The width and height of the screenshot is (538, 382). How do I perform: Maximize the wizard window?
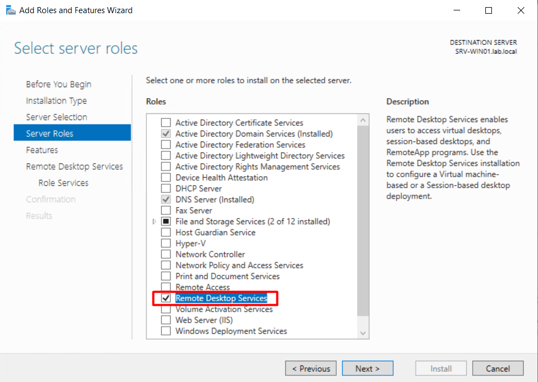pyautogui.click(x=489, y=10)
